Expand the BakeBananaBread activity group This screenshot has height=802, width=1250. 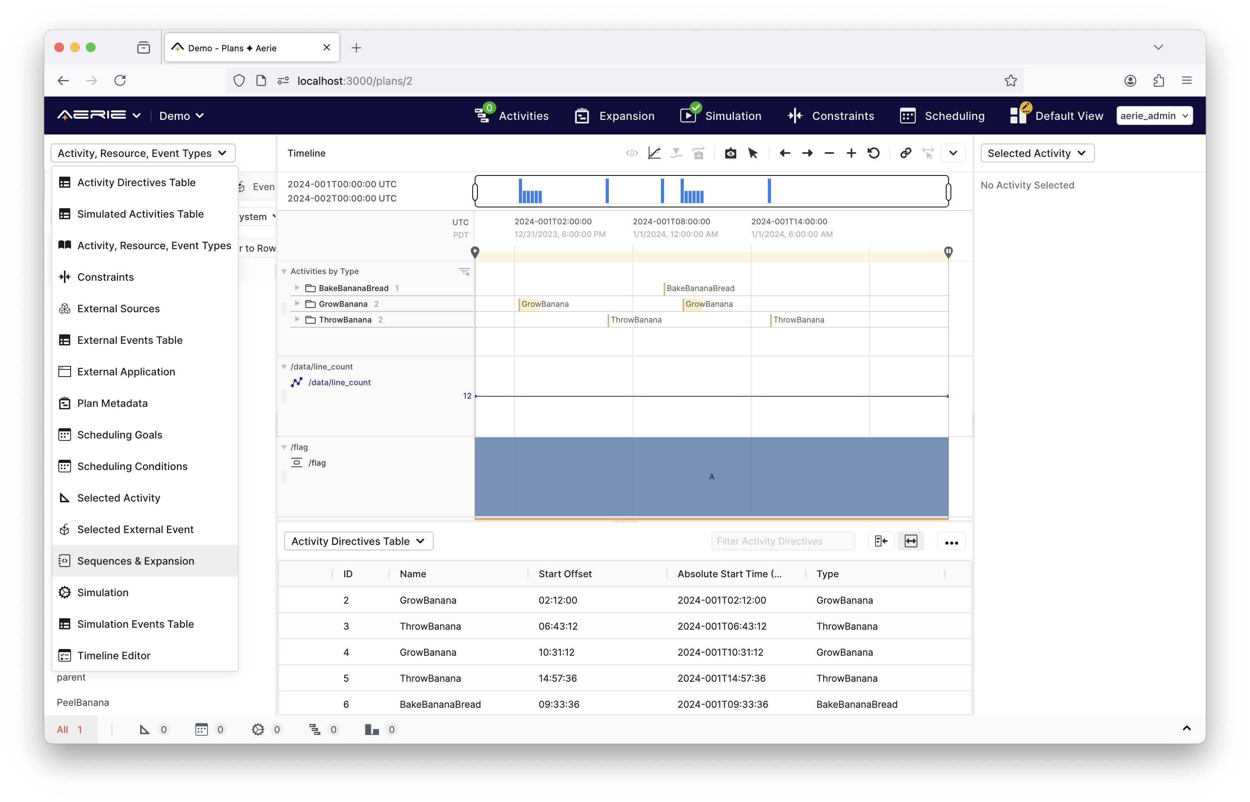[x=298, y=287]
